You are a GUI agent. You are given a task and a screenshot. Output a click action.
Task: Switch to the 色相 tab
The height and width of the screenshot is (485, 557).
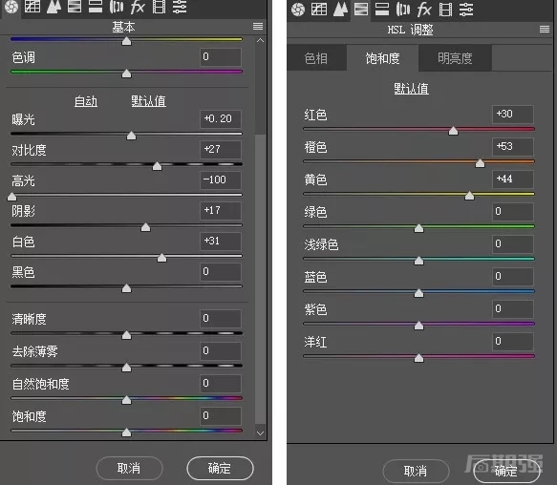coord(316,58)
